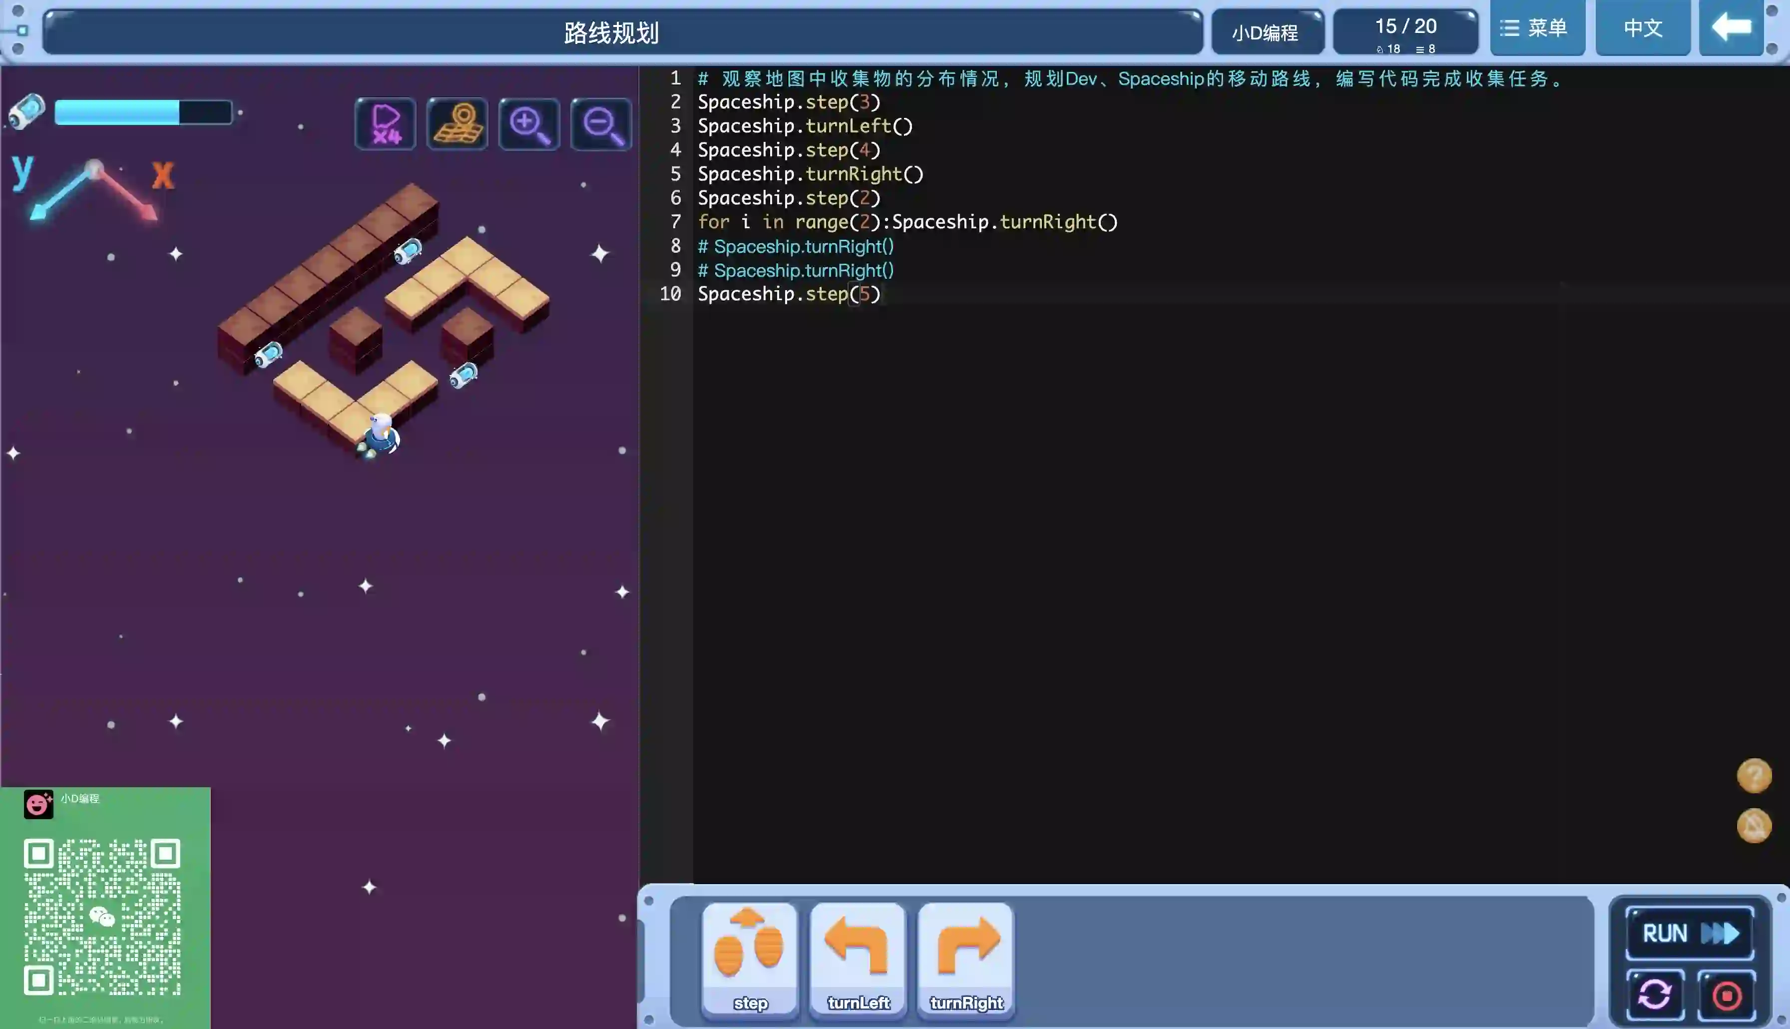The image size is (1790, 1029).
Task: Insert the turnLeft command block
Action: 858,960
